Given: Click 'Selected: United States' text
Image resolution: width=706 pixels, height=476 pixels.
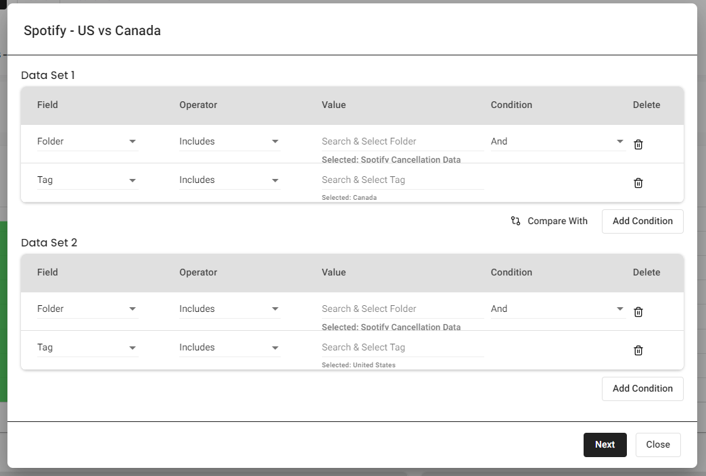Looking at the screenshot, I should point(358,365).
